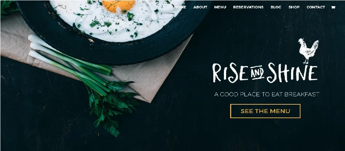Screen dimensions: 345x151
Task: Click the SEE THE MENU button
Action: point(265,111)
